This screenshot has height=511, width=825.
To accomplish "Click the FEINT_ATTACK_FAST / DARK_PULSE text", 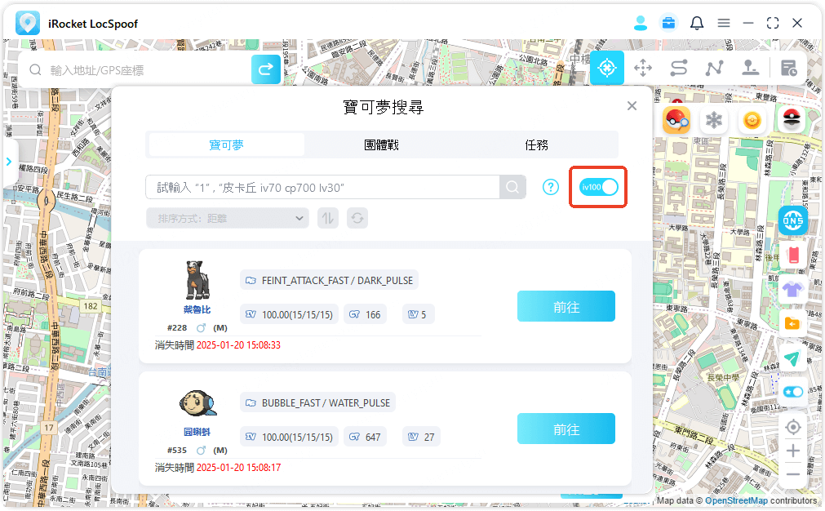I will tap(337, 281).
